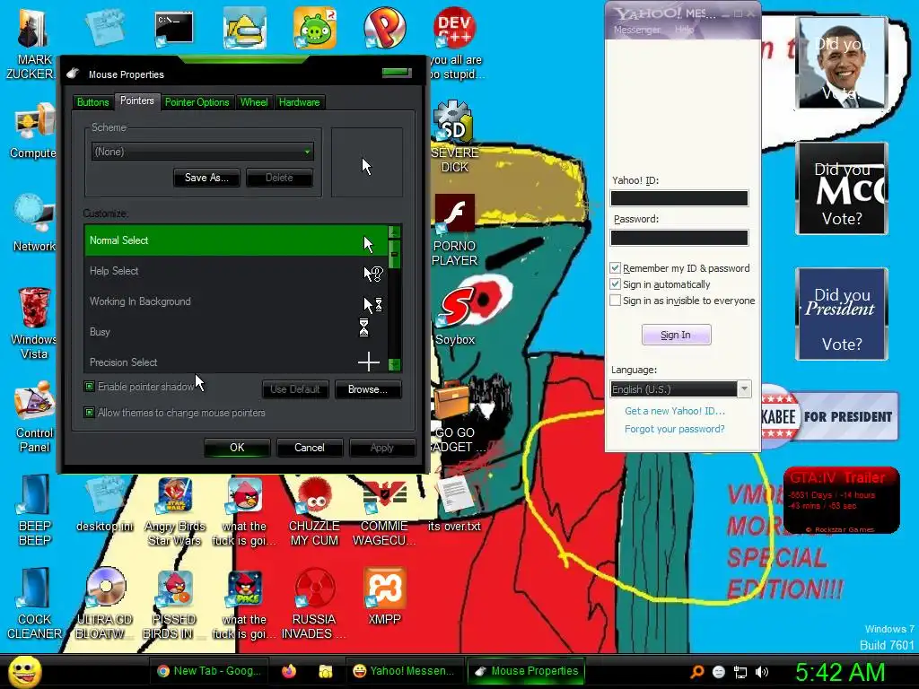This screenshot has height=689, width=919.
Task: Switch to the Buttons tab
Action: 92,102
